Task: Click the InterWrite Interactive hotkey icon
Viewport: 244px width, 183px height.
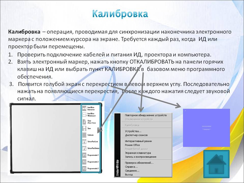Action: 84,108
